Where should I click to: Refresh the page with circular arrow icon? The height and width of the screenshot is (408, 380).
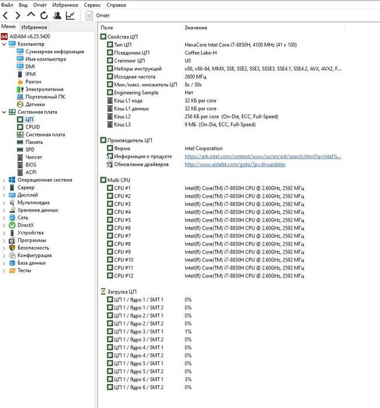click(44, 16)
